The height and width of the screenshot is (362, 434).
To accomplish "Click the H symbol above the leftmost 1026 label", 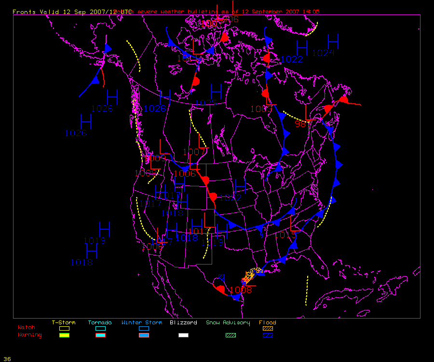I will coord(86,121).
